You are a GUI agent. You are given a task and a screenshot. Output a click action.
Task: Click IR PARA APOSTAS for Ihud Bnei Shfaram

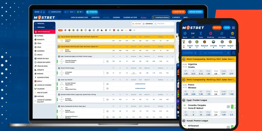(140, 84)
